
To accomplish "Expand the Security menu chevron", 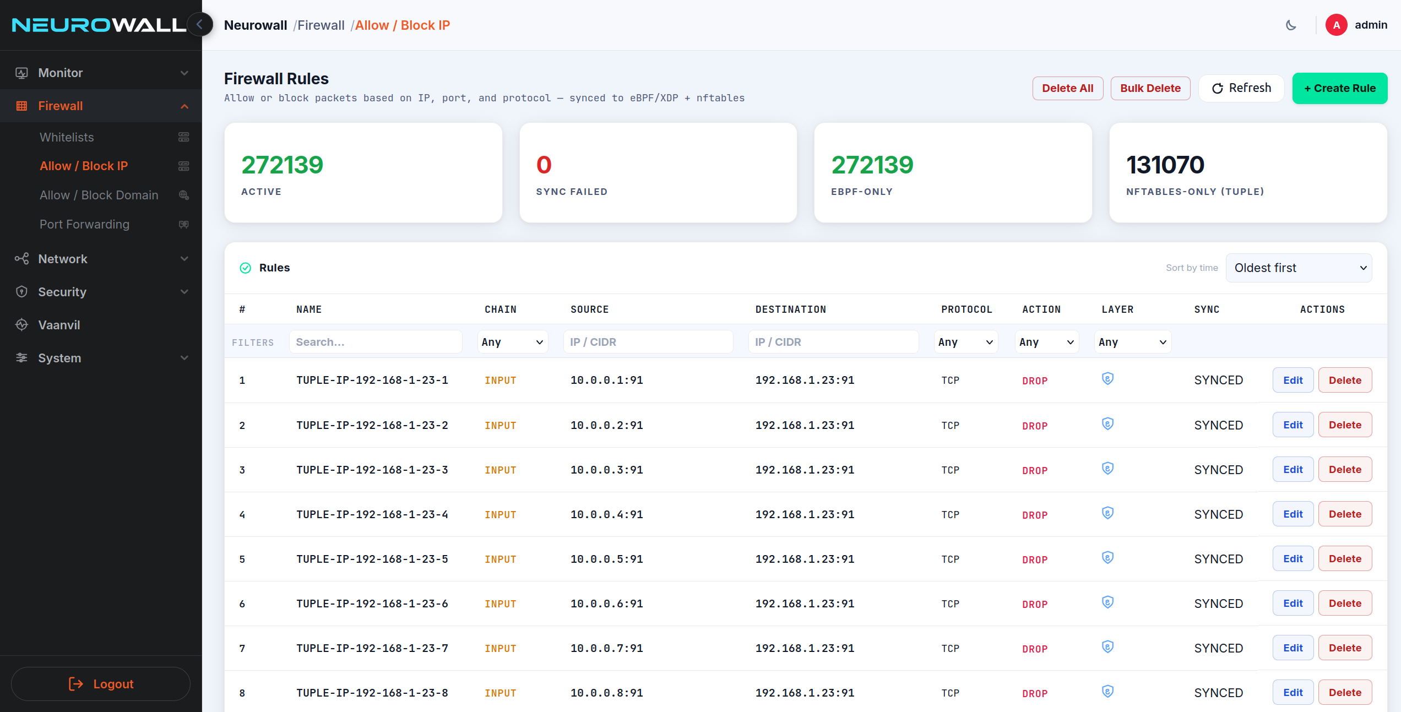I will (184, 292).
